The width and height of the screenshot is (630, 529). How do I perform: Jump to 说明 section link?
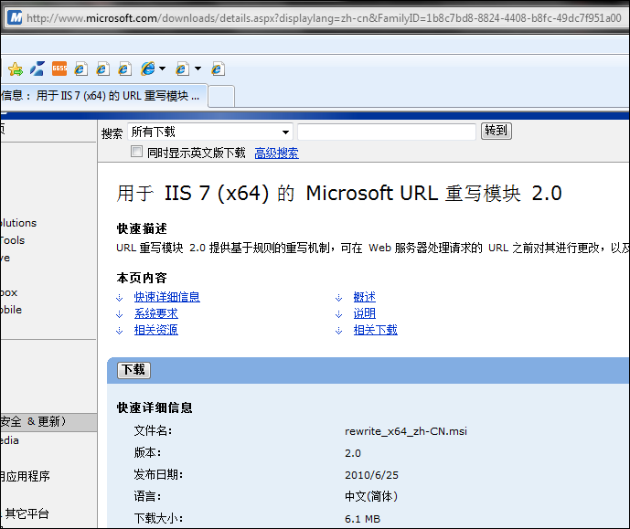tap(365, 313)
